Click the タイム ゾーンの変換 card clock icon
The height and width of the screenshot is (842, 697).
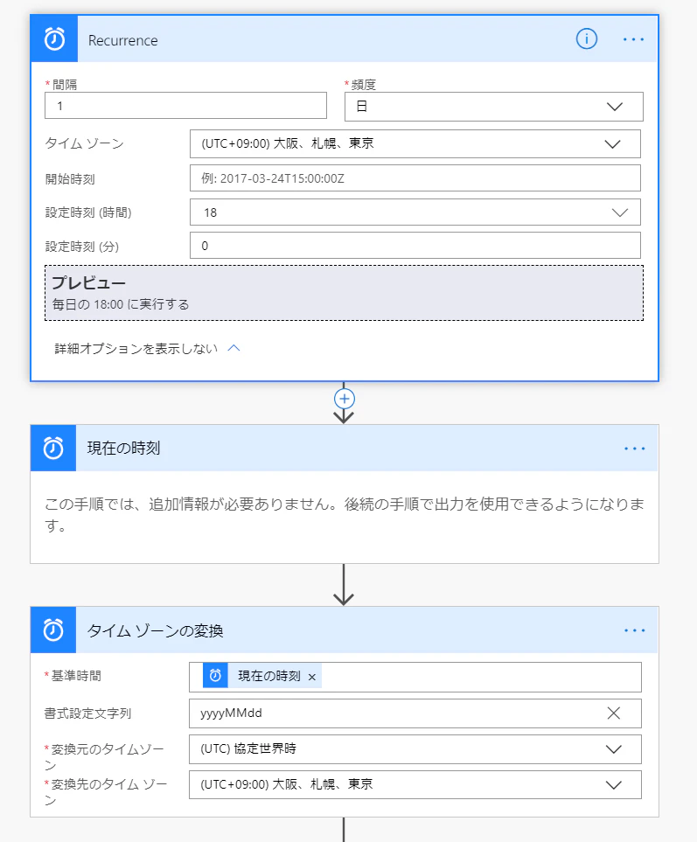53,630
